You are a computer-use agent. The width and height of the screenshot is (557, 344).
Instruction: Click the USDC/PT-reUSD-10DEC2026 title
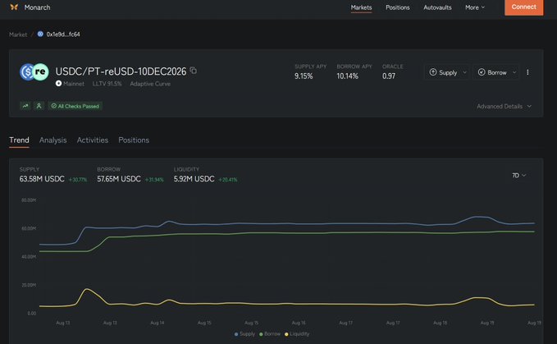(x=121, y=71)
